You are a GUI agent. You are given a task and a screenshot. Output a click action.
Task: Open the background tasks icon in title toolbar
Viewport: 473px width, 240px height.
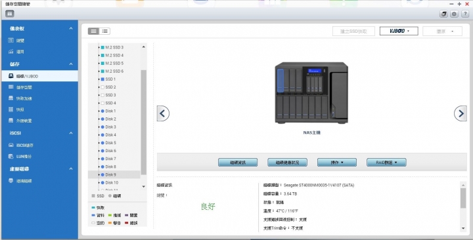443,14
